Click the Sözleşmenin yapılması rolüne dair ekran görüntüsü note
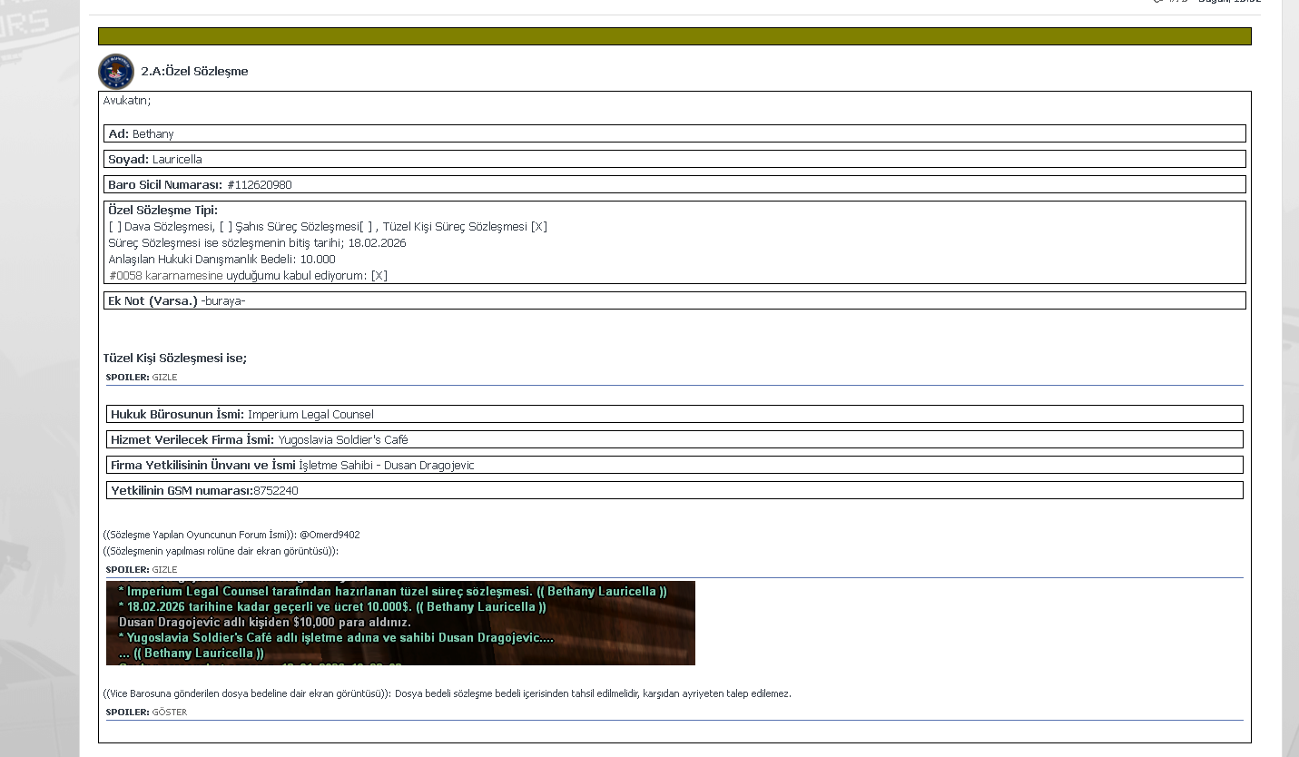The image size is (1299, 757). click(221, 551)
